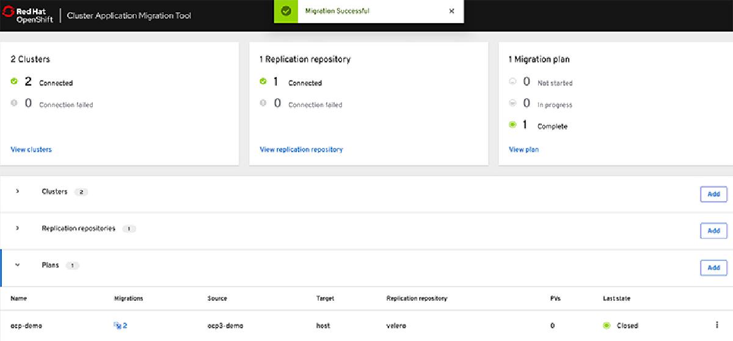
Task: Click the 1 Migration plan card heading
Action: coord(539,59)
